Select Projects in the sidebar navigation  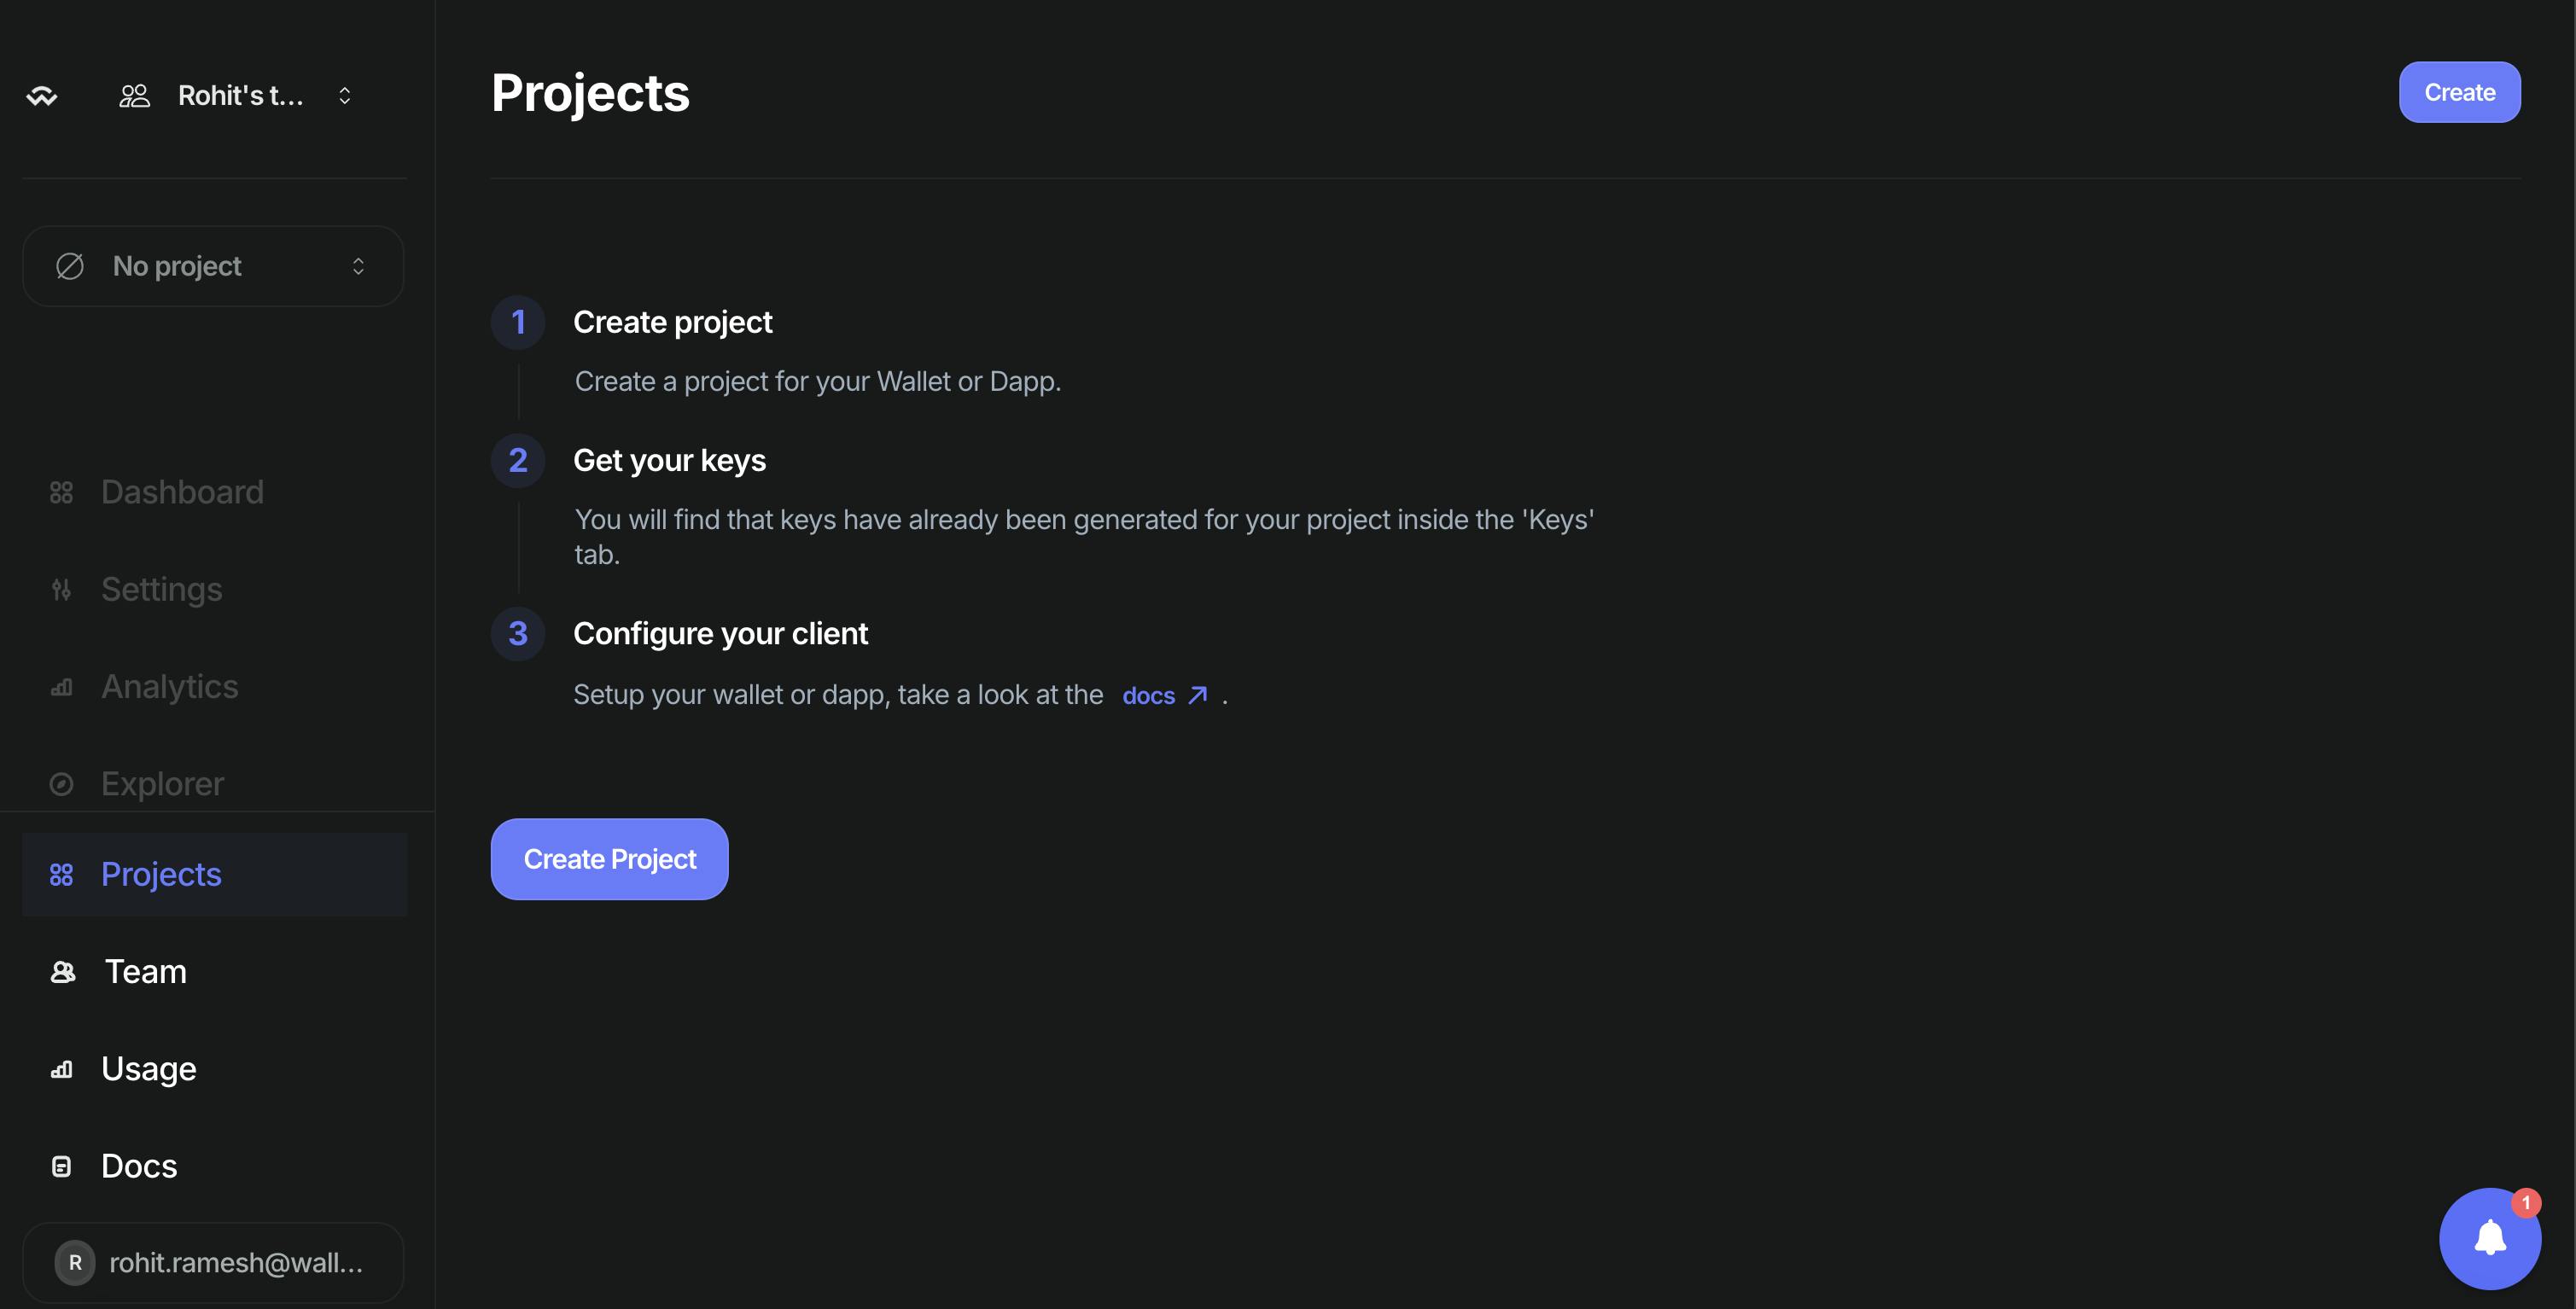(x=160, y=873)
